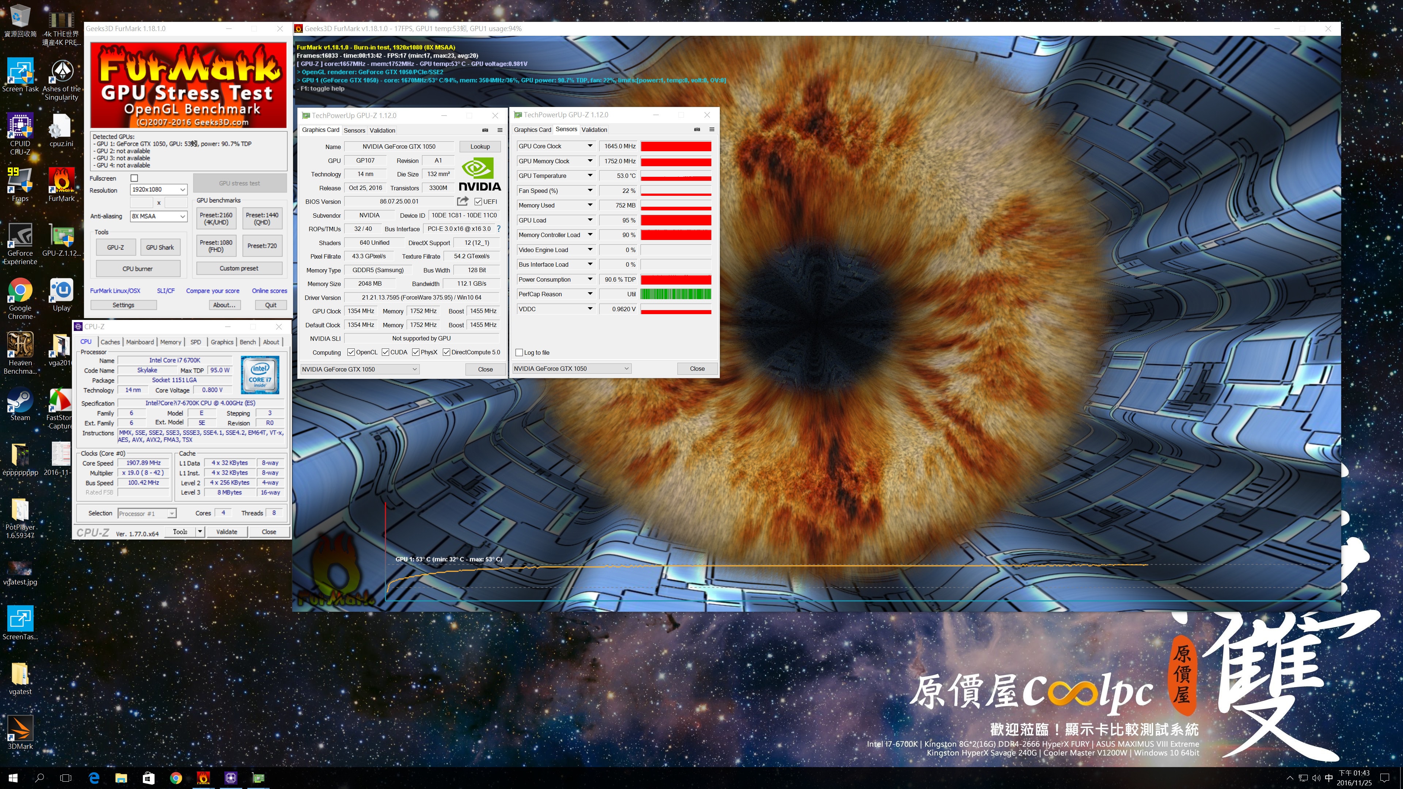Open the 3DMark desktop icon
The height and width of the screenshot is (789, 1403).
[x=20, y=732]
